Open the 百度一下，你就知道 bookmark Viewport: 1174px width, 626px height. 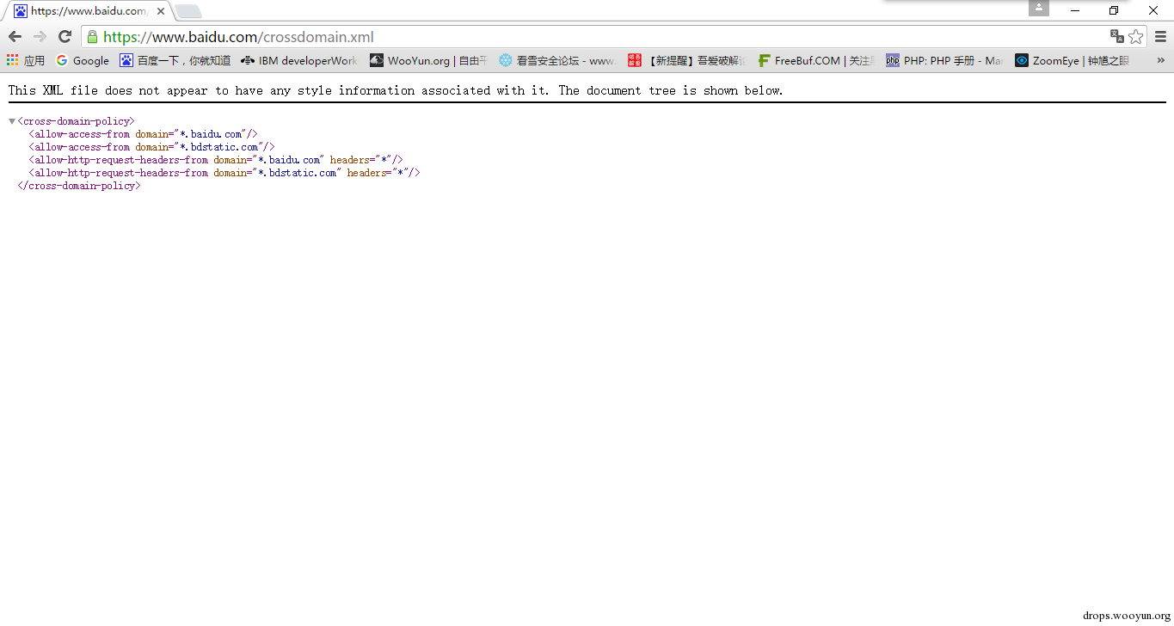pos(175,60)
